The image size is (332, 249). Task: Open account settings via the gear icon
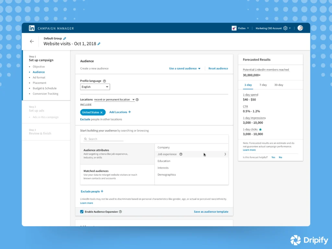(286, 28)
